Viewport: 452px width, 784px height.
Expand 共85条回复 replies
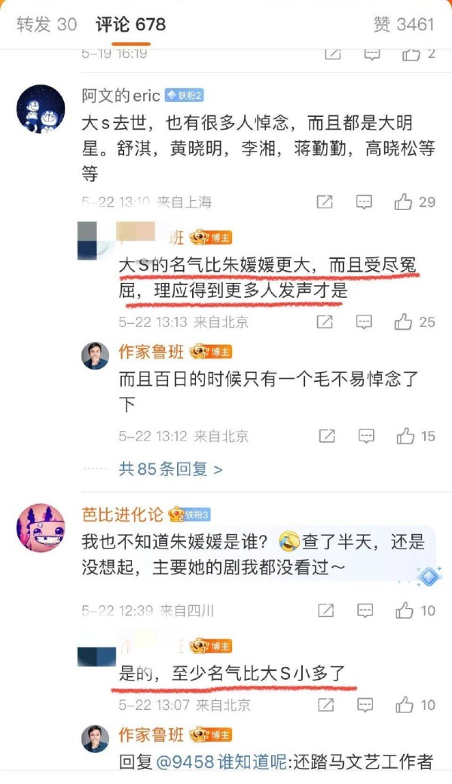pos(170,469)
